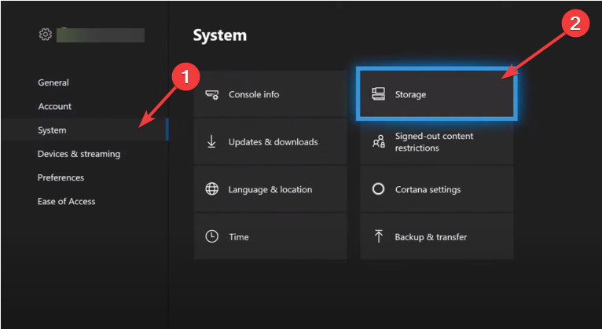Open the Console info tile
Screen dimensions: 602x329
pyautogui.click(x=270, y=94)
